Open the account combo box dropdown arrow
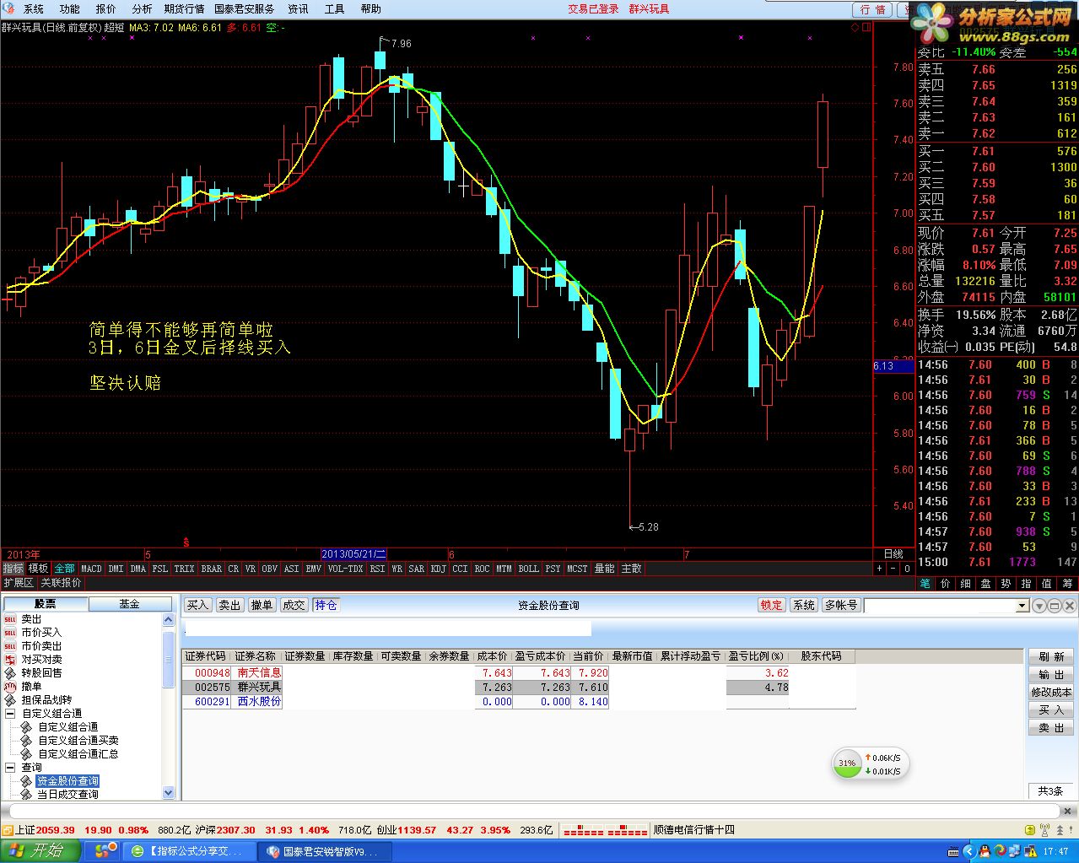The height and width of the screenshot is (863, 1079). [1022, 606]
